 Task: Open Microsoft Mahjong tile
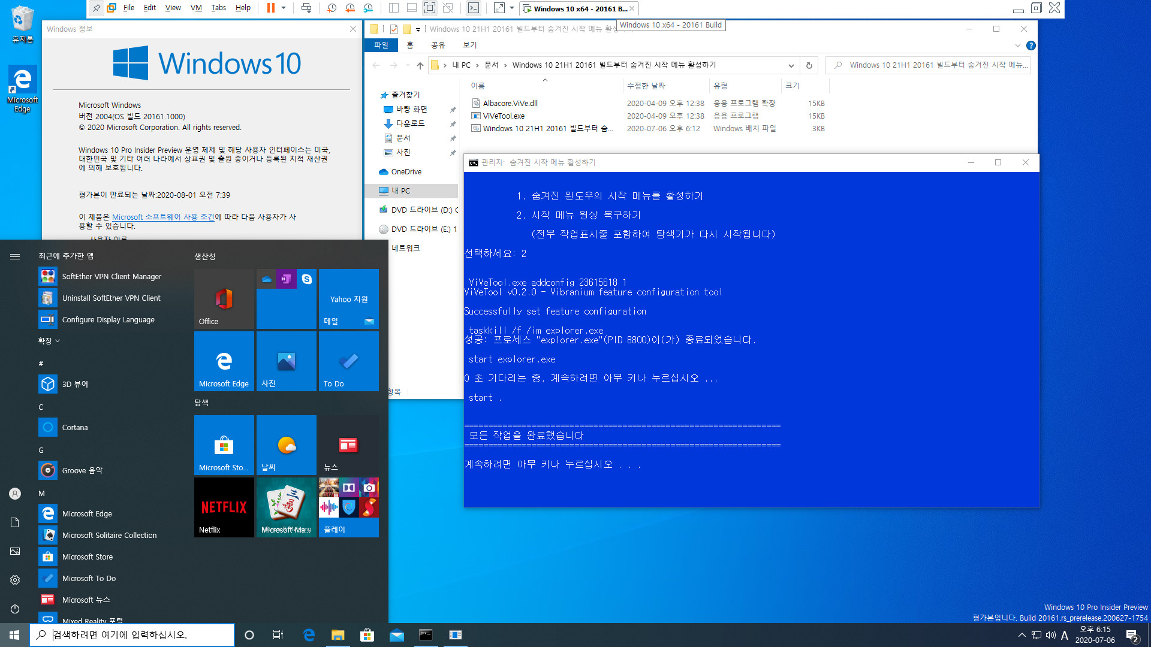click(287, 507)
